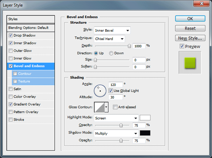The height and width of the screenshot is (158, 212).
Task: Toggle the Drop Shadow checkbox
Action: (x=11, y=35)
